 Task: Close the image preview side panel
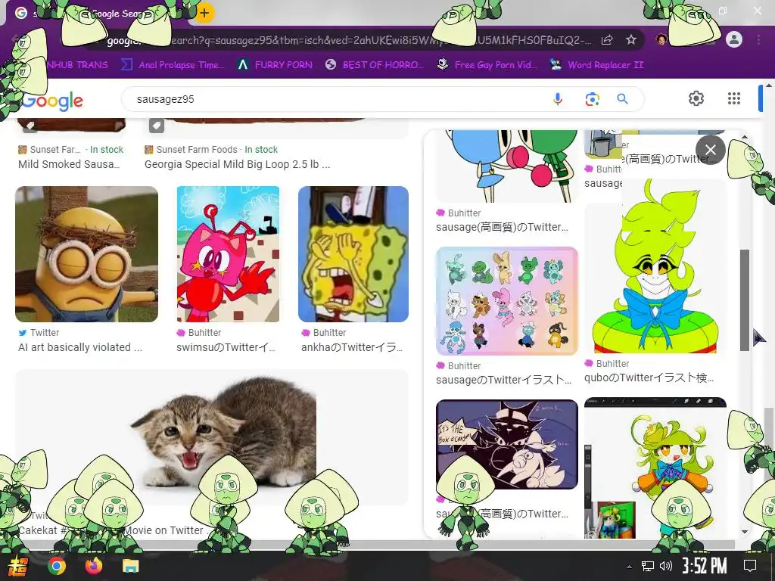(710, 150)
